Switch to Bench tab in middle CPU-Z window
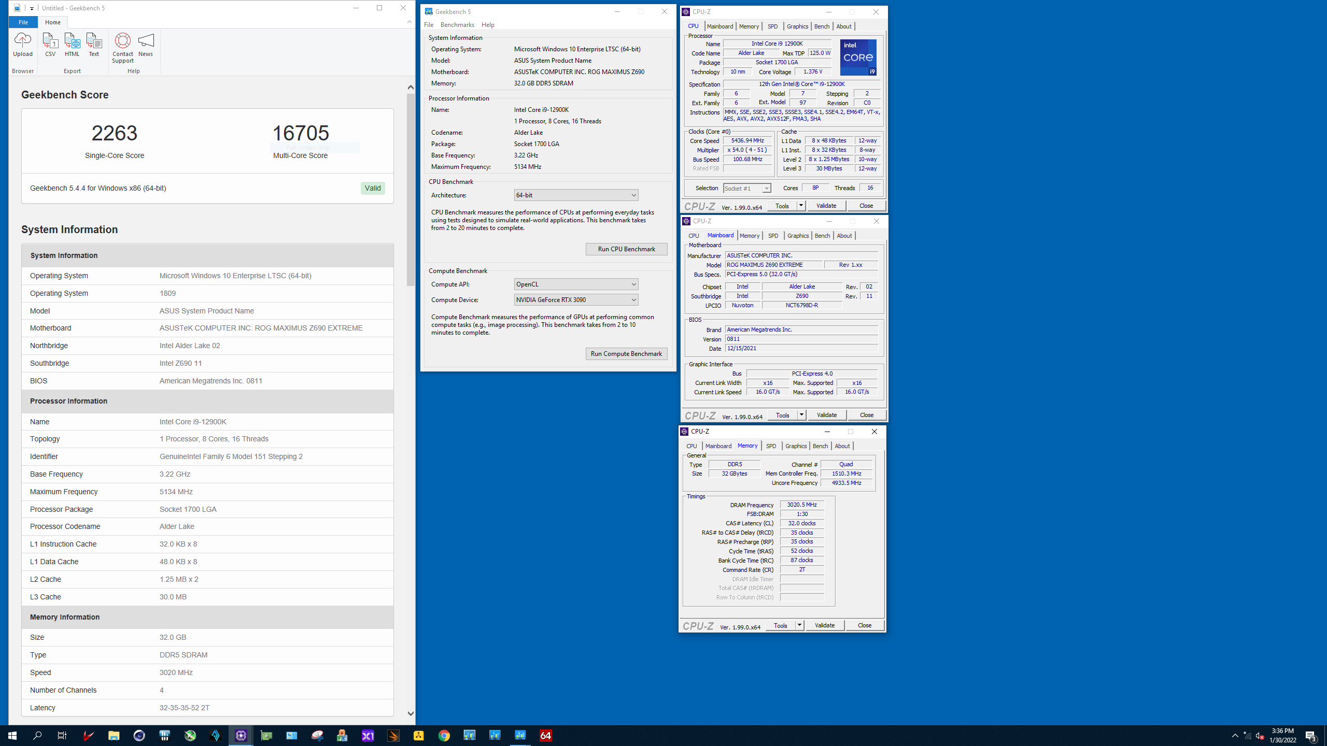Screen dimensions: 1327x746 [822, 236]
